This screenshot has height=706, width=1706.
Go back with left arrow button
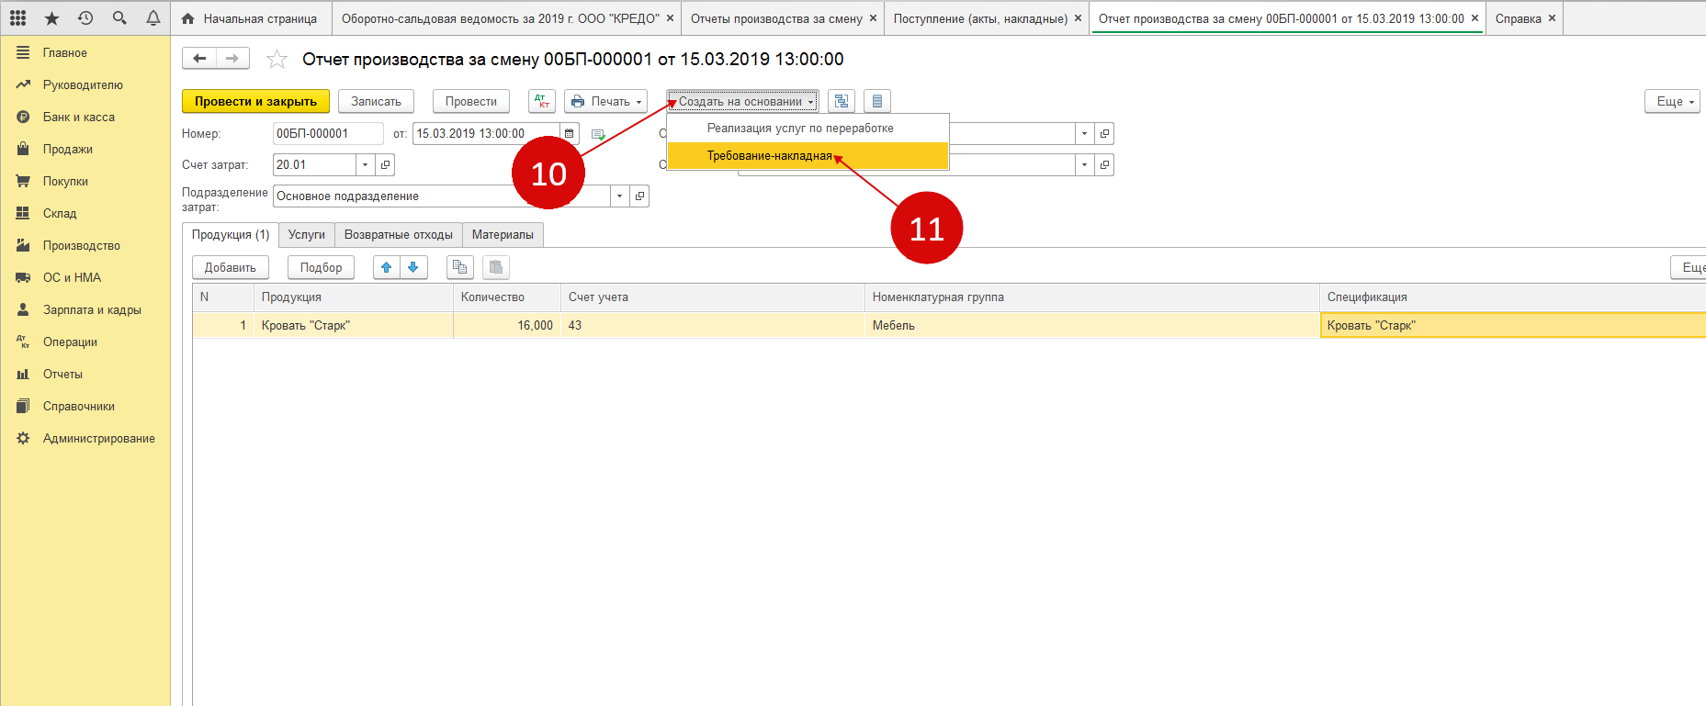click(199, 59)
